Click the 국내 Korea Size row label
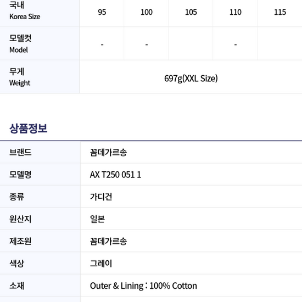The image size is (302, 302). [25, 10]
